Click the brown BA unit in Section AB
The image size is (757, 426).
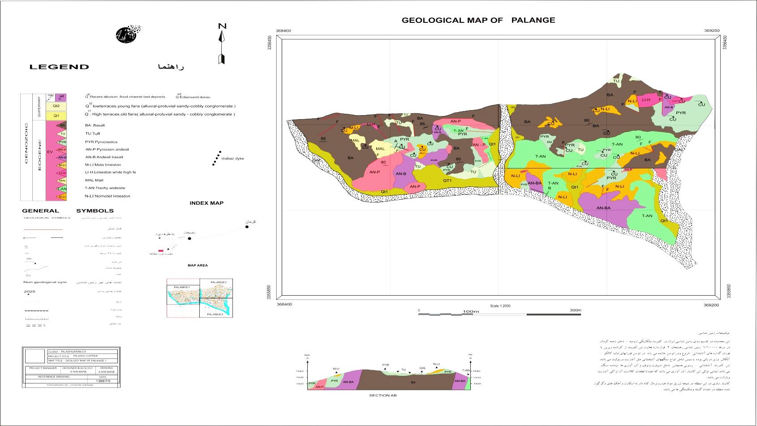tap(413, 382)
